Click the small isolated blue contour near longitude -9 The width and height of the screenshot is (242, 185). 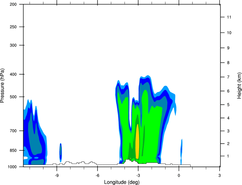pos(60,153)
